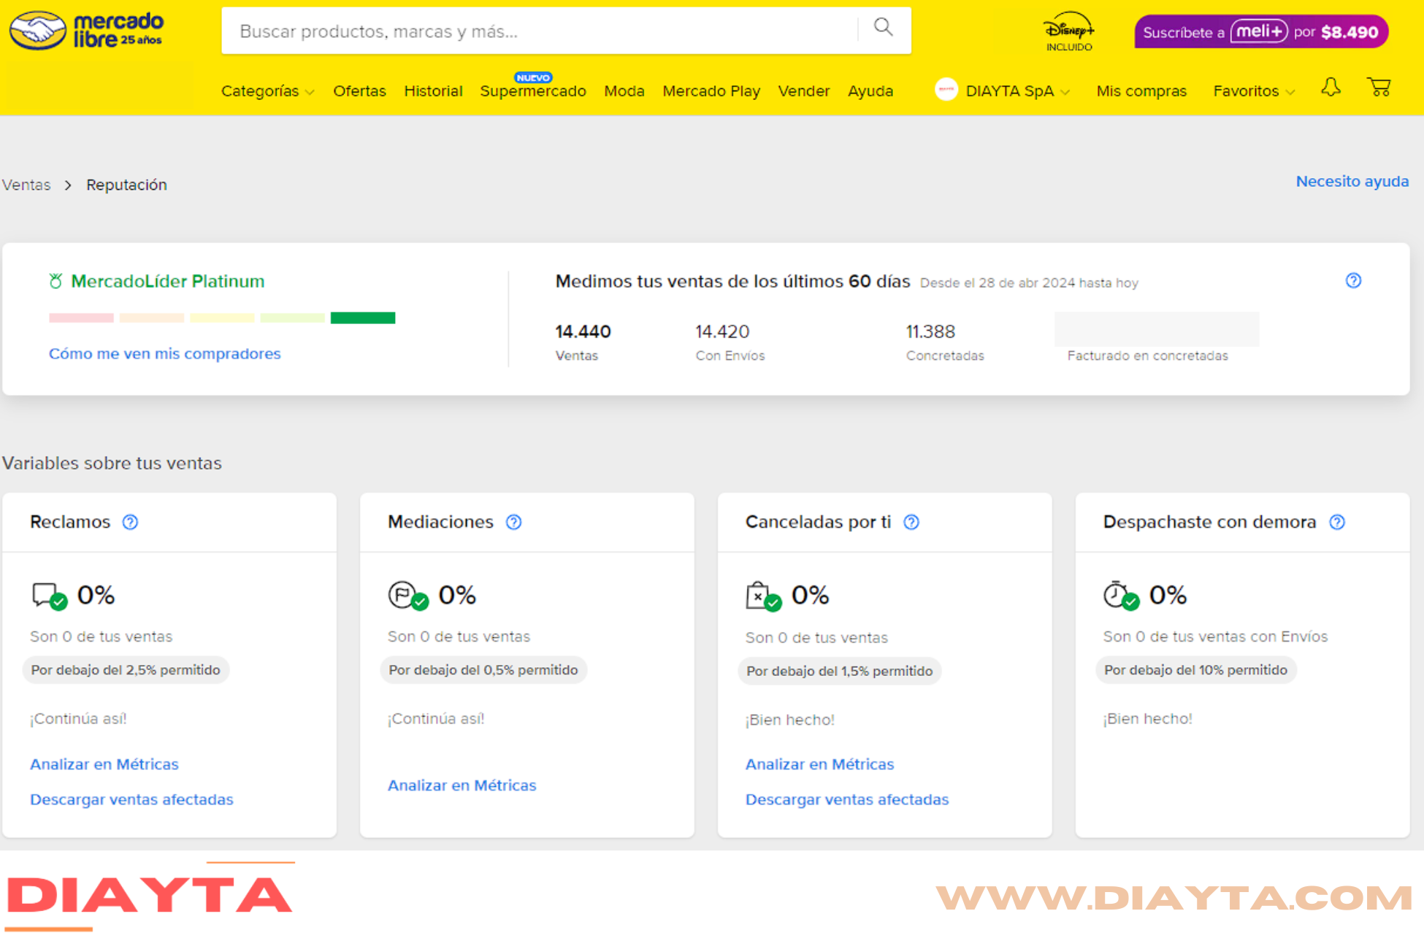1424x949 pixels.
Task: Open help icon next to Mediaciones
Action: 513,522
